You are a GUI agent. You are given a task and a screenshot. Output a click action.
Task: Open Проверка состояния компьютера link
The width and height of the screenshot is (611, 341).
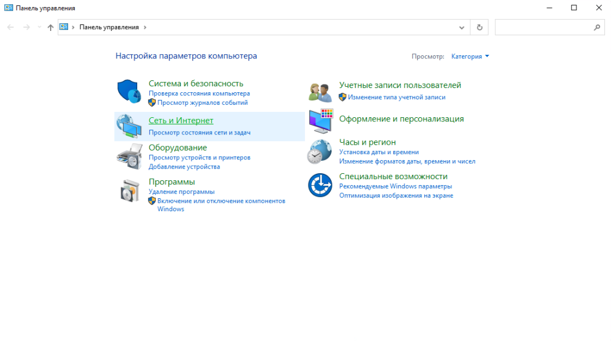[x=199, y=93]
